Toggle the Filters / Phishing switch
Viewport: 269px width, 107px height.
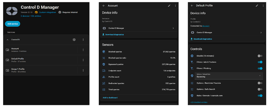[x=260, y=68]
